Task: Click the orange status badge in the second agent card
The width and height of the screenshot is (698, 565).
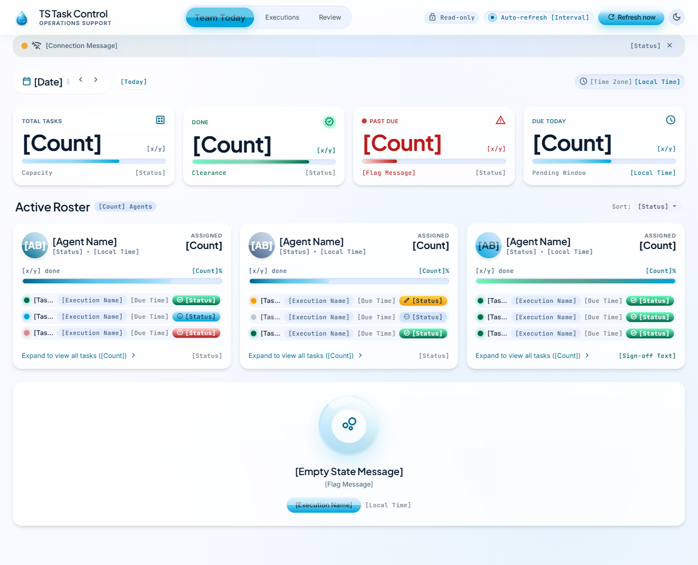Action: pyautogui.click(x=423, y=301)
